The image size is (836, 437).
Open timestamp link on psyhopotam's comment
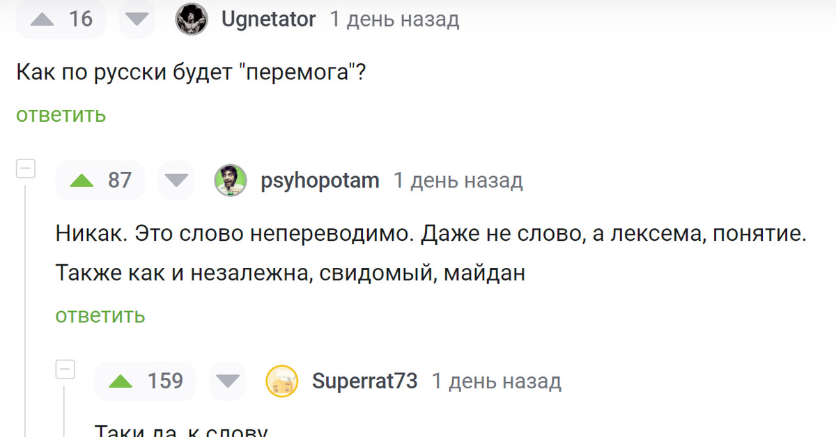click(458, 181)
